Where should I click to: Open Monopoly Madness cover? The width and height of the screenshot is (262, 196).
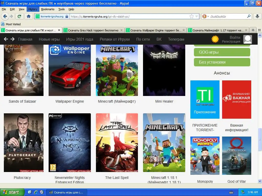tap(205, 156)
